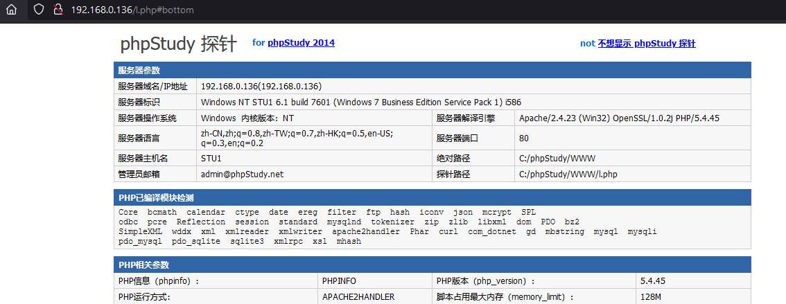Click the PHP运行方式 label
Image resolution: width=786 pixels, height=304 pixels.
(144, 297)
